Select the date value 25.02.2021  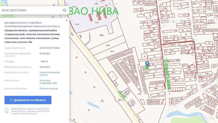(45, 67)
